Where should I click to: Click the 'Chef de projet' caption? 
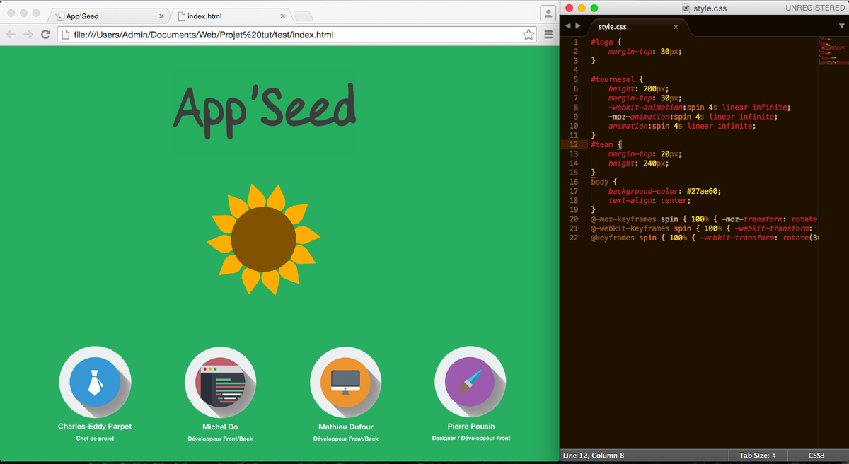tap(95, 439)
